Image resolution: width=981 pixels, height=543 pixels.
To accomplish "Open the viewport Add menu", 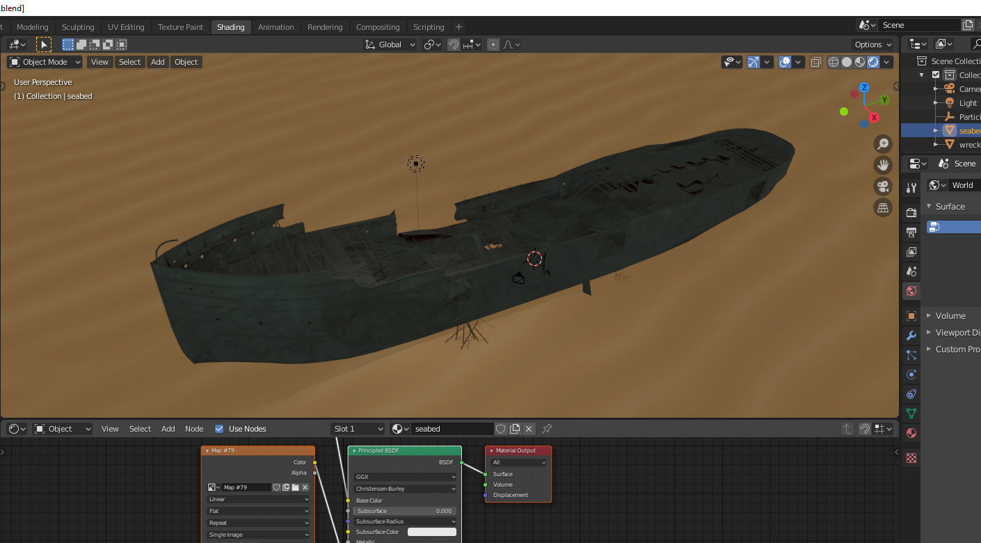I will [x=158, y=62].
